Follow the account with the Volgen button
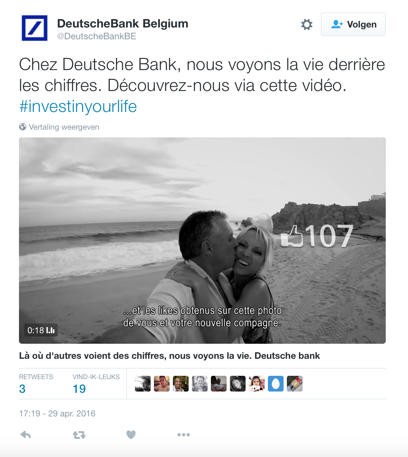Screen dimensions: 408x457 (x=353, y=24)
